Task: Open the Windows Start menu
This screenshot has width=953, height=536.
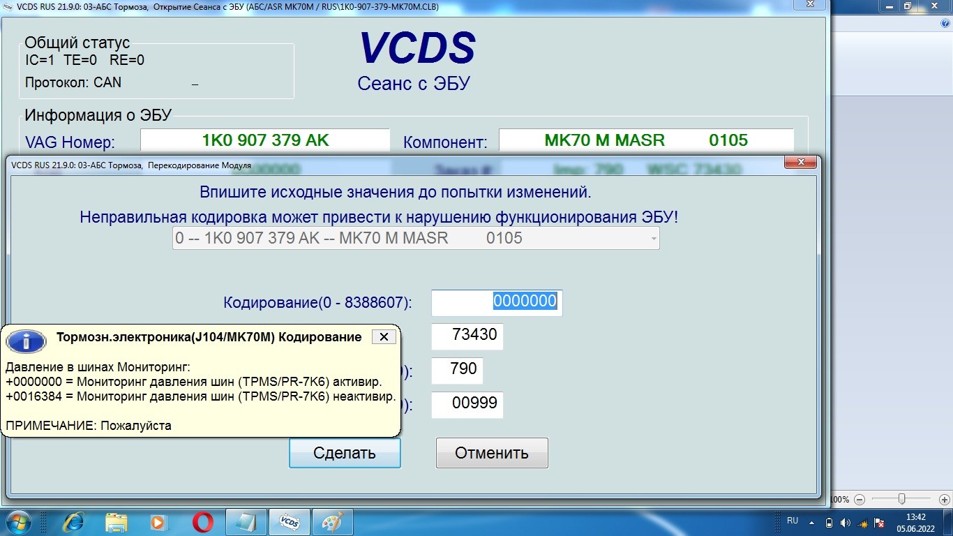Action: tap(17, 521)
